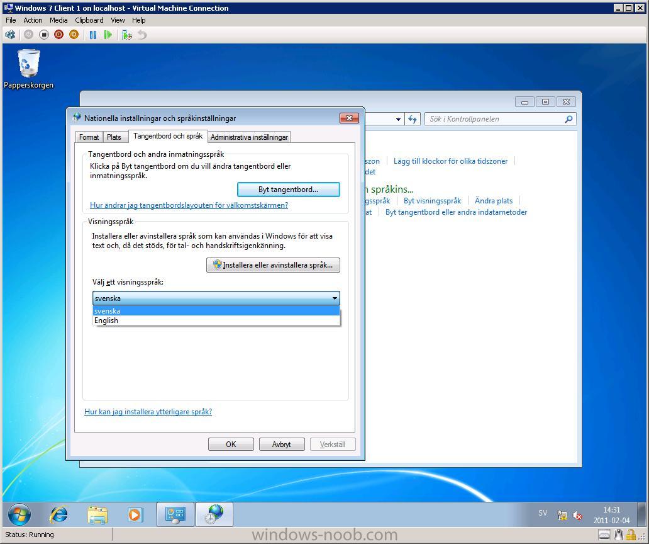Open the Papperskorgen recycle bin icon

coord(28,69)
